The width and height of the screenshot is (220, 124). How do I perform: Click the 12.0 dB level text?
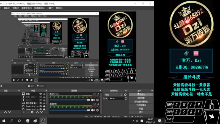tap(96, 94)
